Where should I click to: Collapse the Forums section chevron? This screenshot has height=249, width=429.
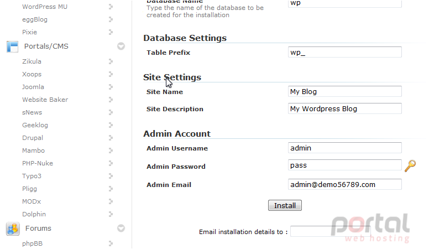point(121,228)
